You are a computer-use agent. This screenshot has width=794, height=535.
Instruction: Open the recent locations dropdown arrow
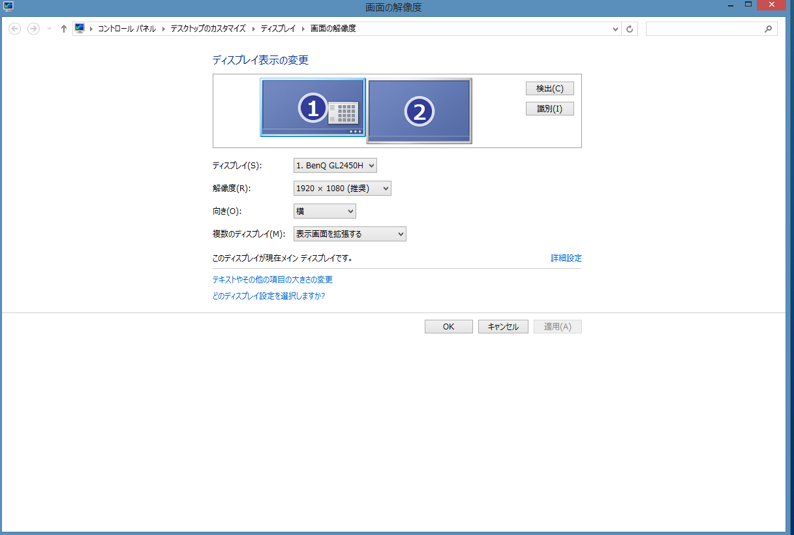[49, 29]
